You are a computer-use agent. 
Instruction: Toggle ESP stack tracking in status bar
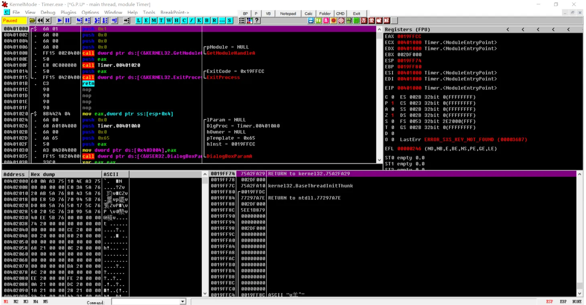[549, 301]
